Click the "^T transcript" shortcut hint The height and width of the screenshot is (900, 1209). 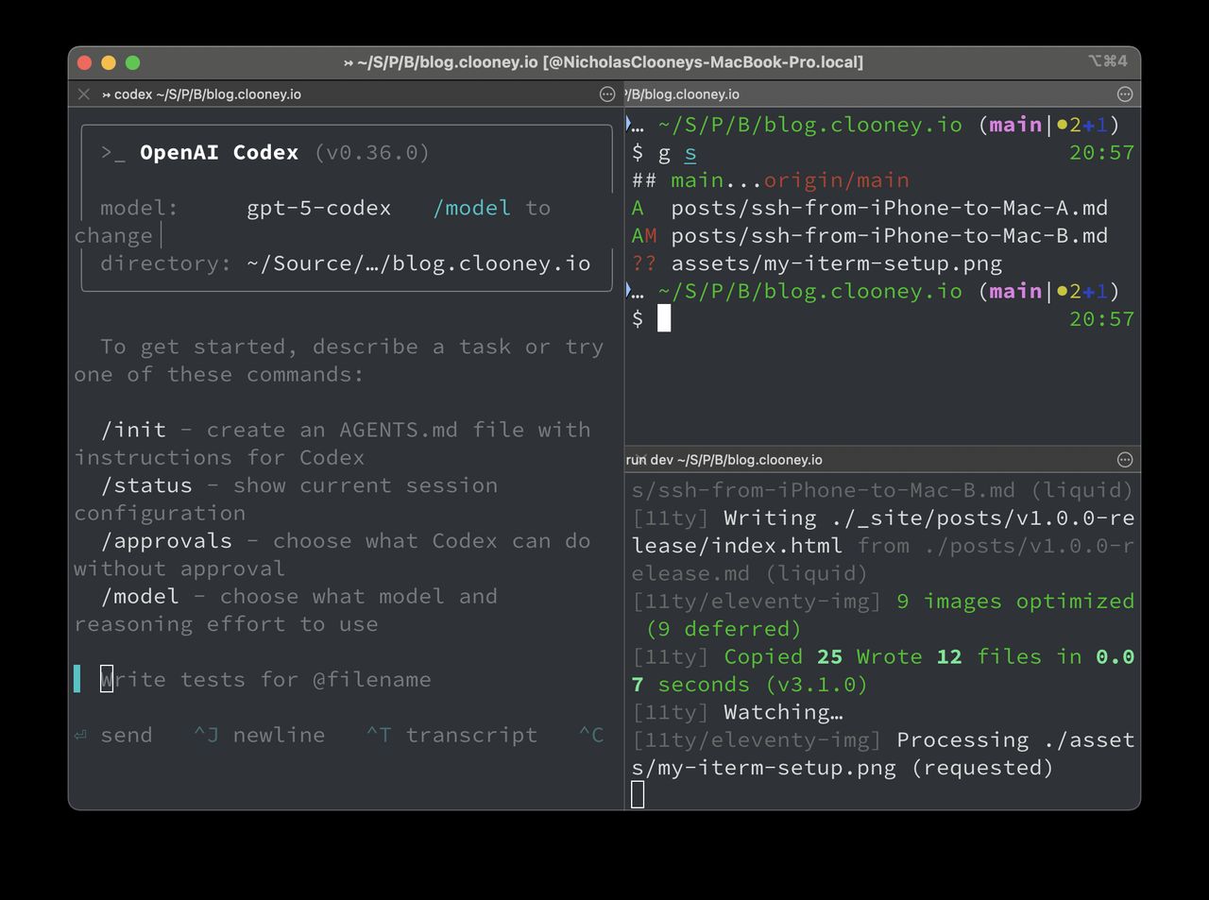(x=451, y=735)
